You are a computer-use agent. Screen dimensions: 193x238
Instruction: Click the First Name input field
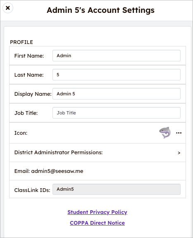tap(117, 56)
